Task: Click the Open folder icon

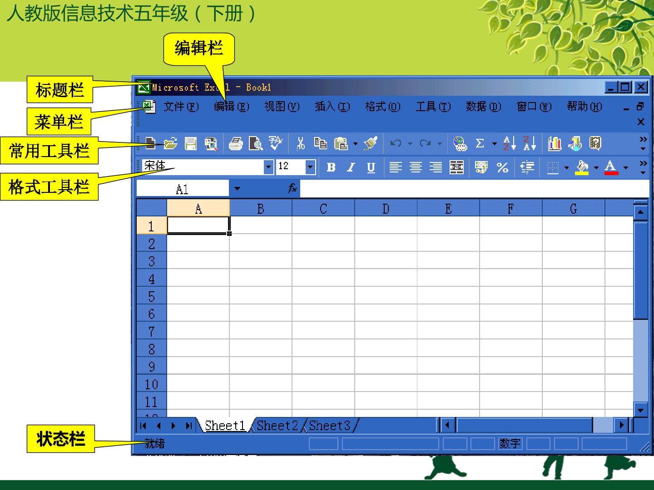Action: pos(170,144)
